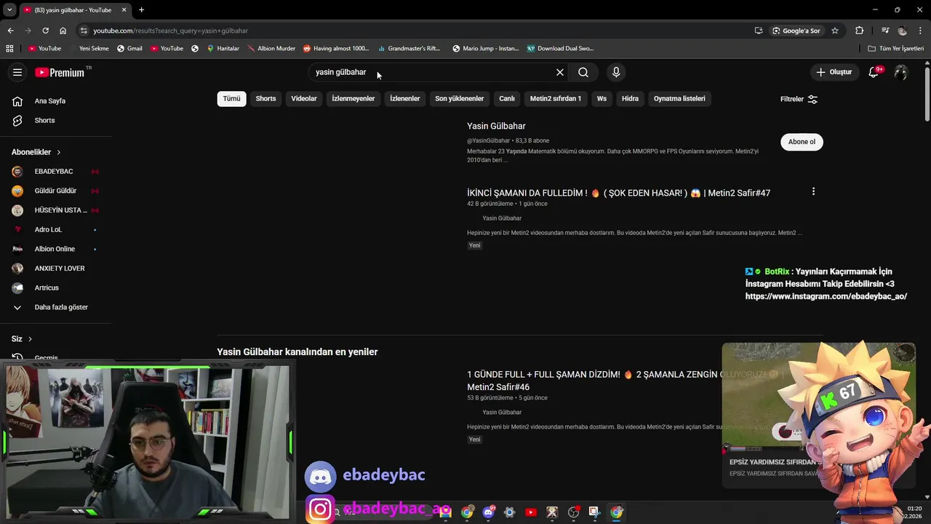Select the Videolar filter chip
This screenshot has height=524, width=931.
point(304,99)
